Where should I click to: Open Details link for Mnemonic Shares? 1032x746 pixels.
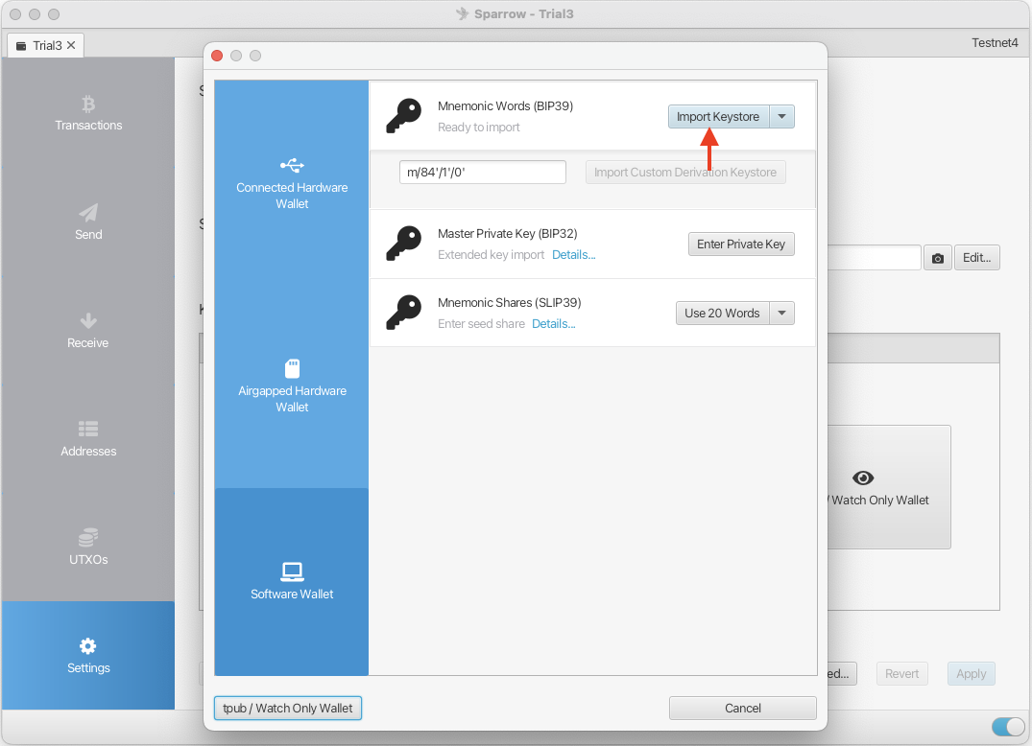point(554,323)
